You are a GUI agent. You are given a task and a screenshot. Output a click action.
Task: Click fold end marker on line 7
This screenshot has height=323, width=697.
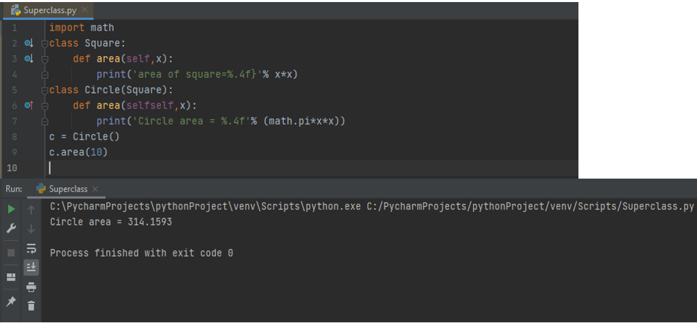pyautogui.click(x=45, y=121)
